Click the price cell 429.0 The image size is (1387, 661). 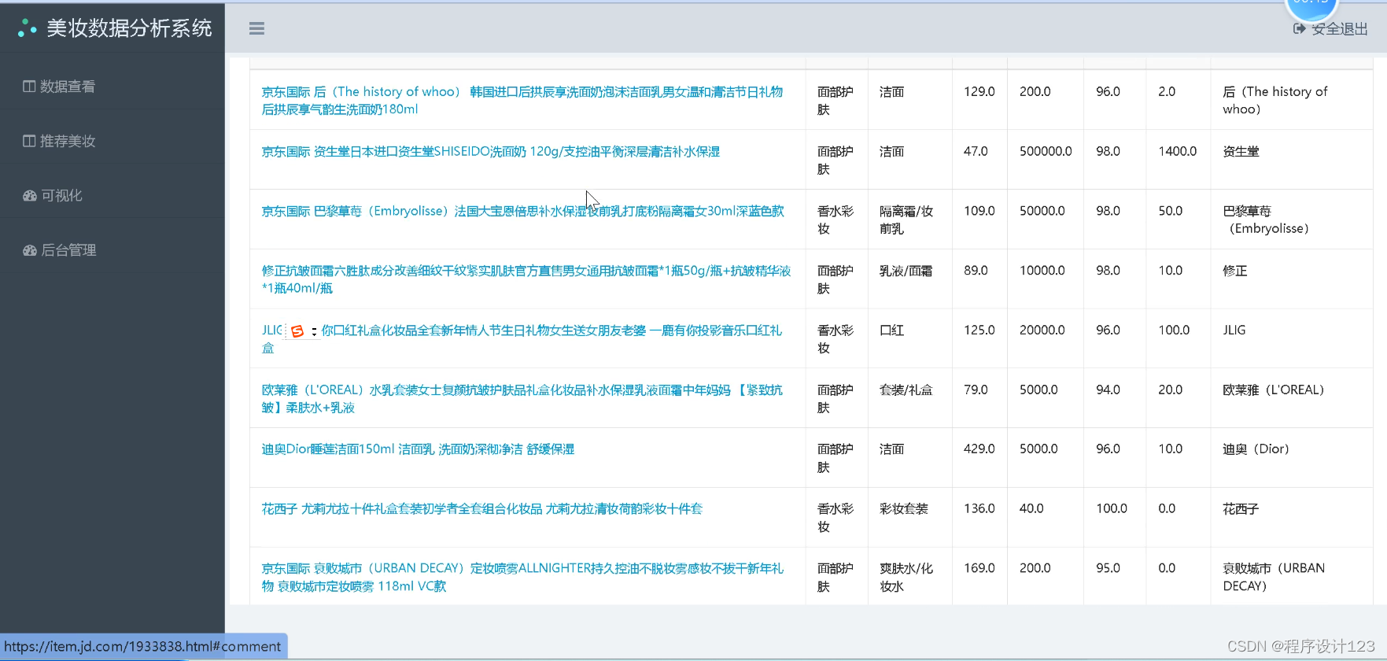pyautogui.click(x=979, y=449)
